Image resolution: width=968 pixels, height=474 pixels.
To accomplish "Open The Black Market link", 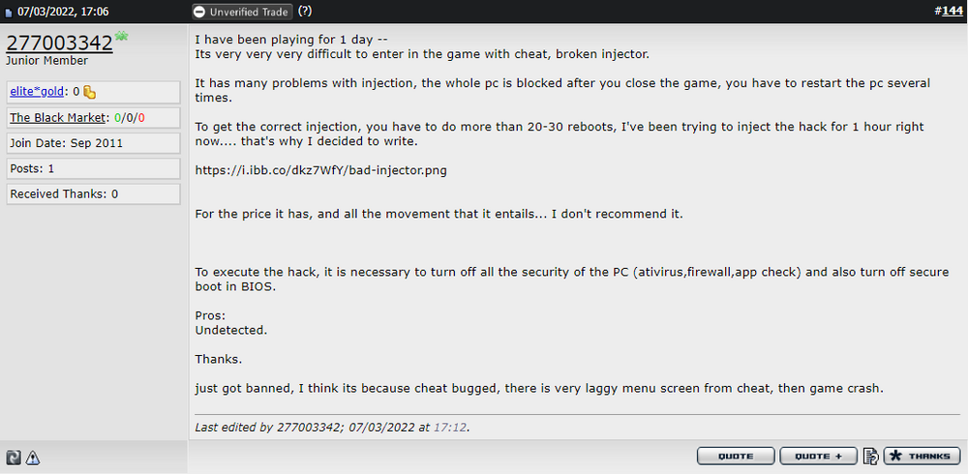I will [x=57, y=118].
